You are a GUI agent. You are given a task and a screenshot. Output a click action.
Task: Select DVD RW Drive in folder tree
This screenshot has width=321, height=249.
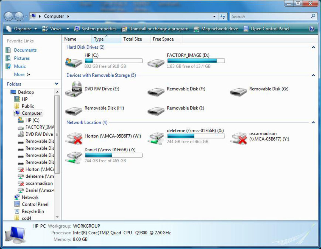(39, 134)
